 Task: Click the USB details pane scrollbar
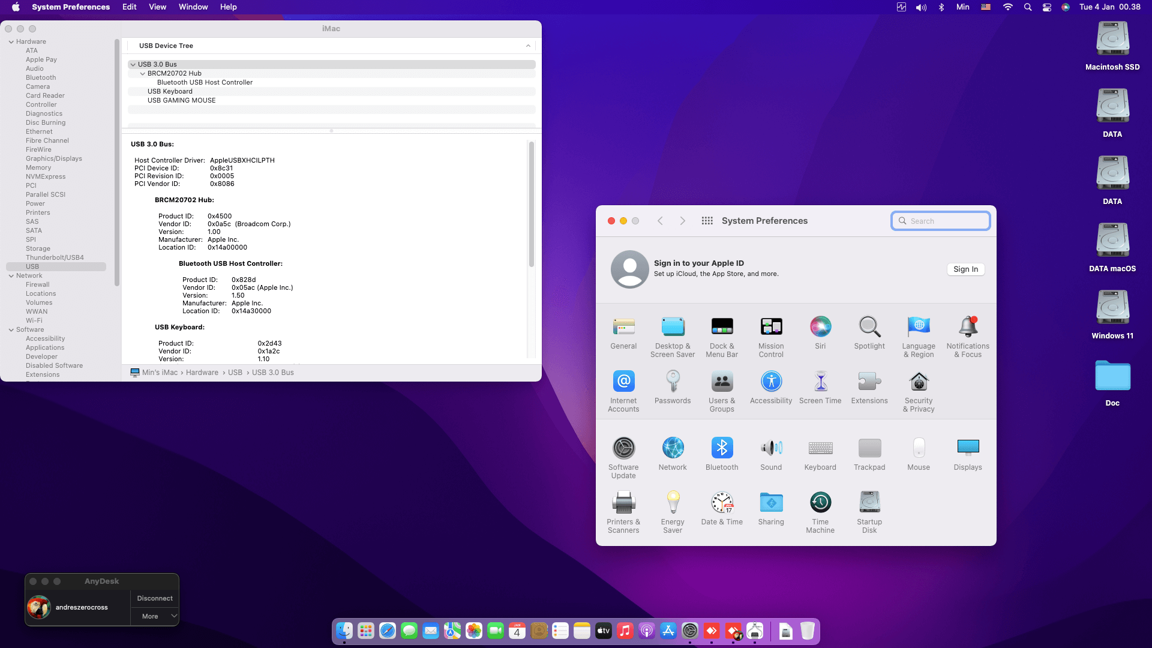tap(531, 204)
